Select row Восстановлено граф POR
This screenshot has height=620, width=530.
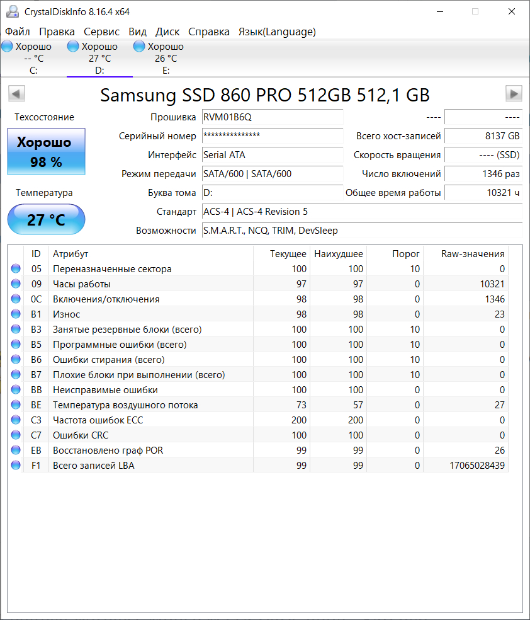coord(258,451)
